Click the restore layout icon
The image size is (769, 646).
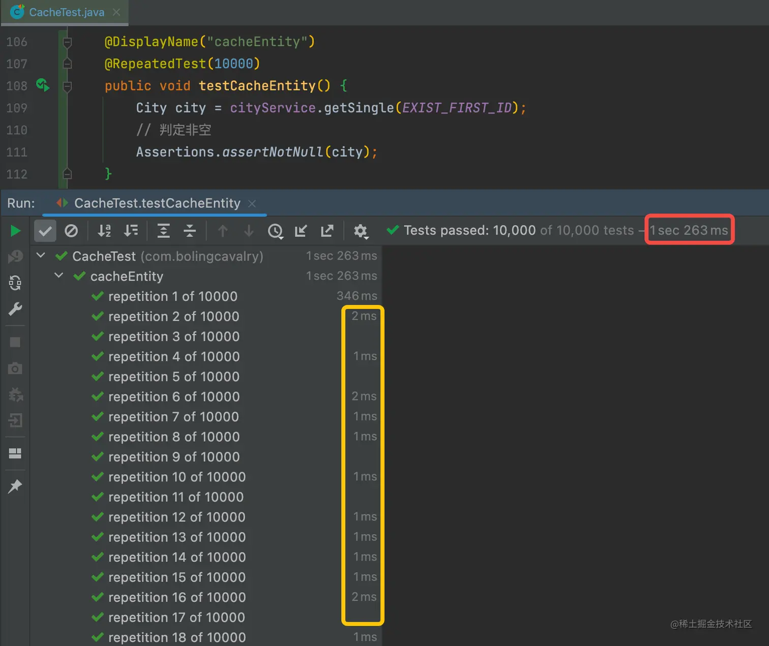pyautogui.click(x=15, y=453)
